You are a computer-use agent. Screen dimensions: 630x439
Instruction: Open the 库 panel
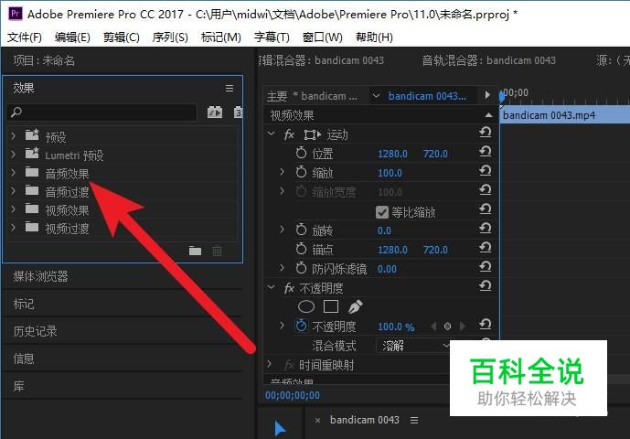(18, 386)
